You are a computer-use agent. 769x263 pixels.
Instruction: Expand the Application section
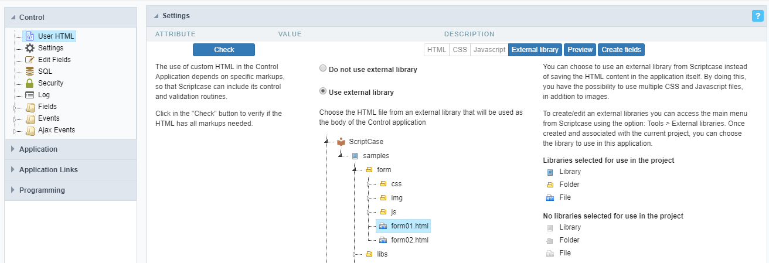(x=38, y=149)
